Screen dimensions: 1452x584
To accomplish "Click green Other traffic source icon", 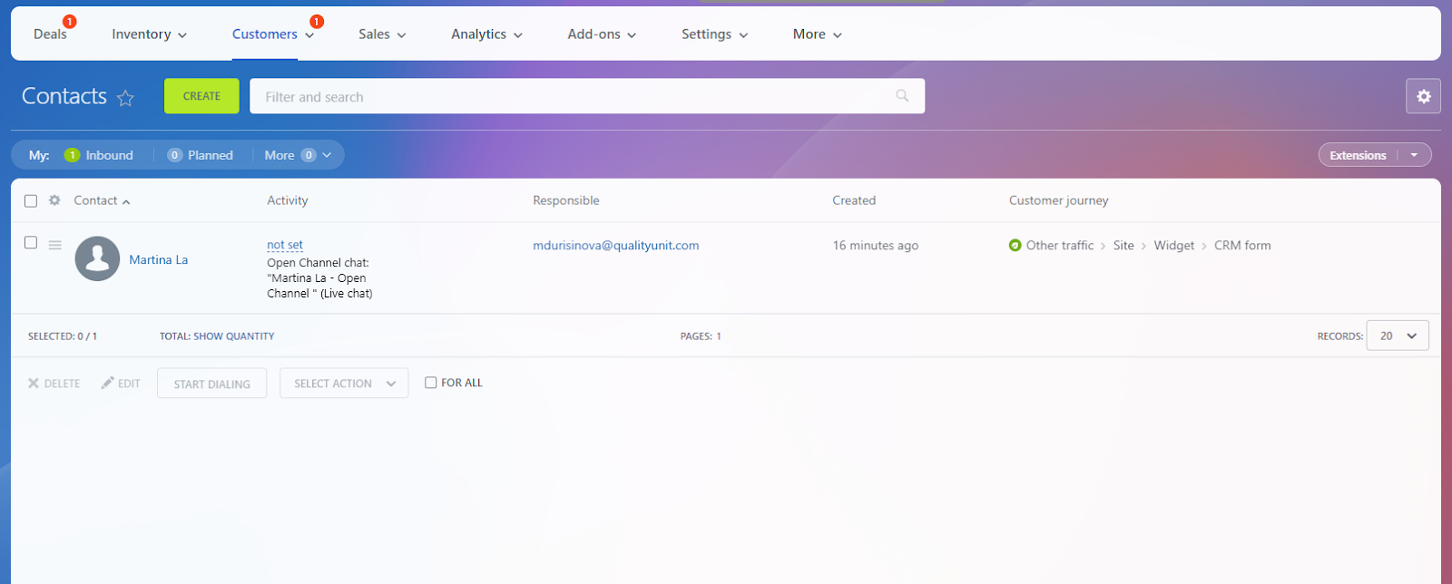I will (1015, 246).
